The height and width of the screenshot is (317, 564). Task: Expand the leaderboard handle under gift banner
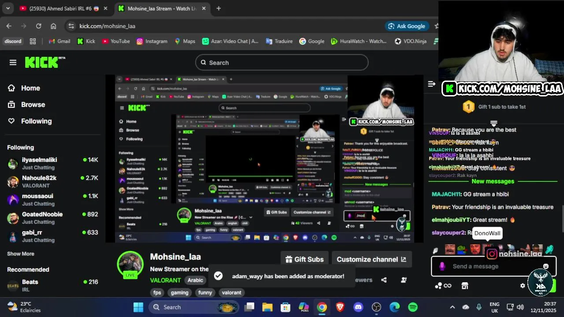coord(494,124)
